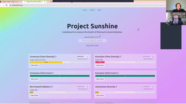Reload the page in browser toolbar
Viewport: 186px width, 104px height.
coord(6,5)
